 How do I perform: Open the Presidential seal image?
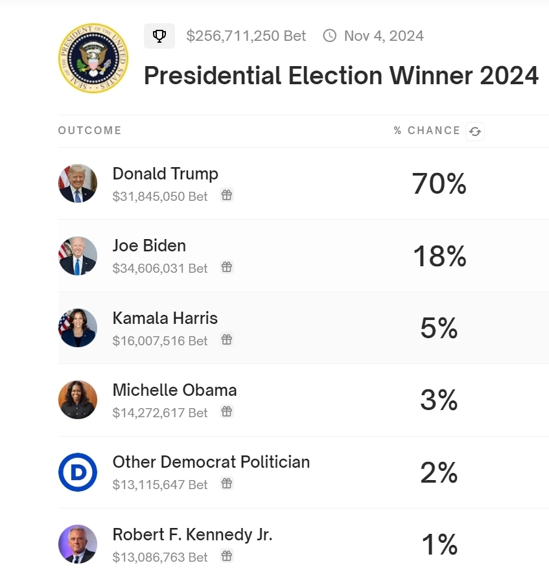pyautogui.click(x=93, y=58)
